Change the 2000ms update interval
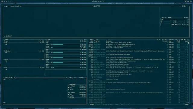This screenshot has height=109, width=193. pos(184,6)
